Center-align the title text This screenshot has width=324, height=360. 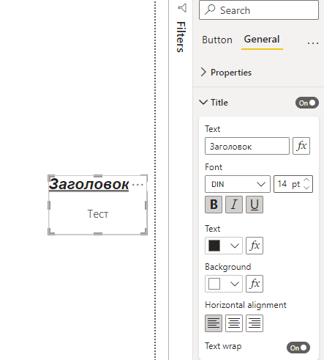pos(234,323)
